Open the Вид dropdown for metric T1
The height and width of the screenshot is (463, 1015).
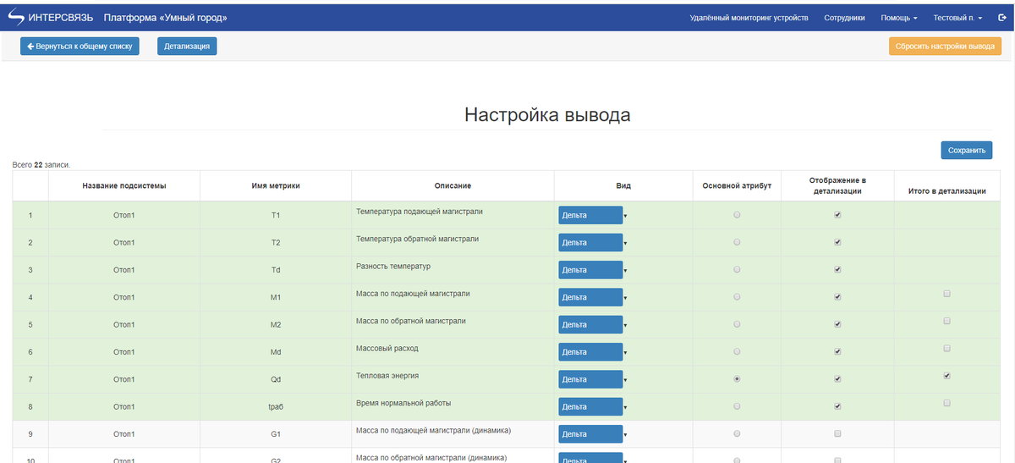point(592,216)
